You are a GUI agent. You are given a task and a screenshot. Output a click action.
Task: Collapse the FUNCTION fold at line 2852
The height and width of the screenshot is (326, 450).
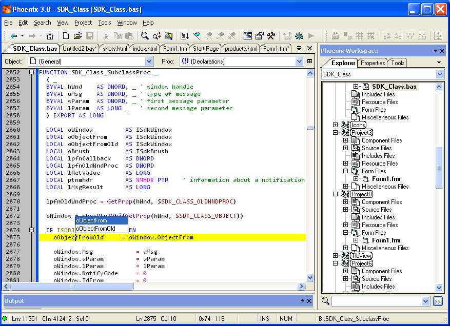point(32,72)
